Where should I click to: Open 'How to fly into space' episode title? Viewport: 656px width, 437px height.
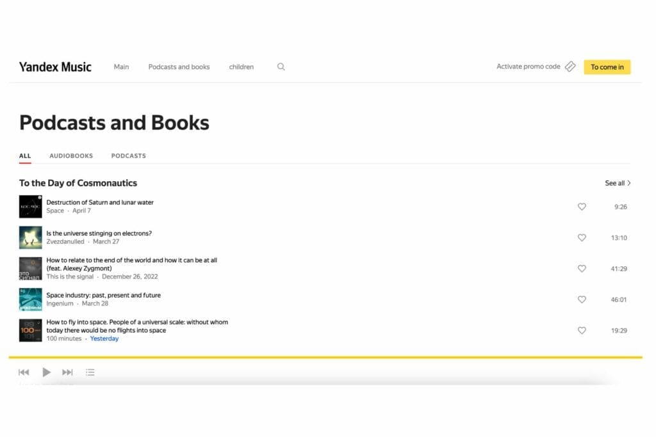click(x=137, y=326)
